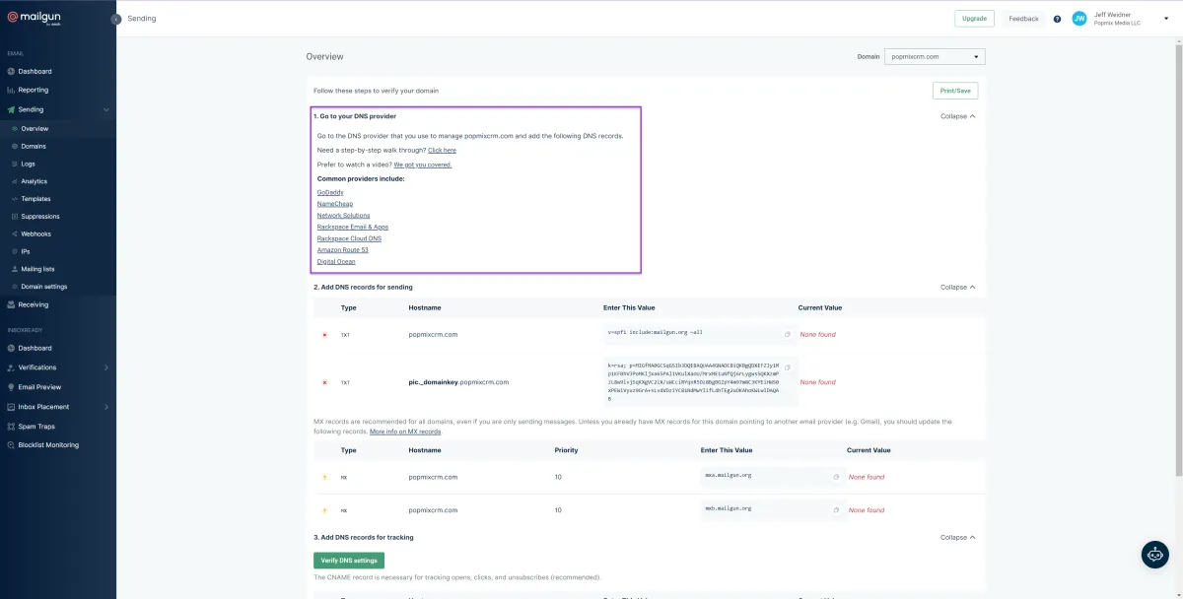Open the help question mark icon
Screen dimensions: 1183x599
pos(1057,19)
